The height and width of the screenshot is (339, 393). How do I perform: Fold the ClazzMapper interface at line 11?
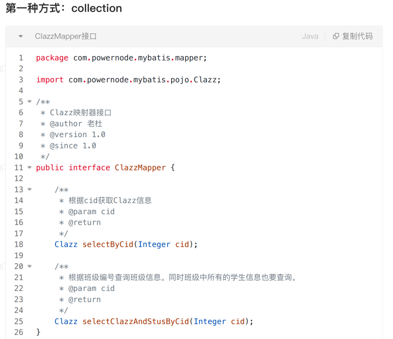[30, 167]
